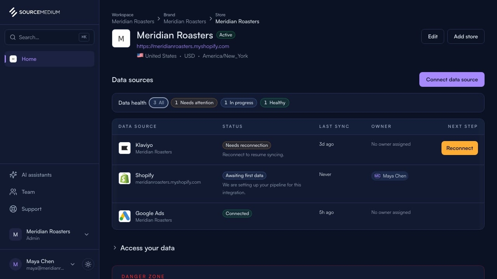Viewport: 497px width, 279px height.
Task: Click the America/New_York timezone text
Action: [225, 56]
